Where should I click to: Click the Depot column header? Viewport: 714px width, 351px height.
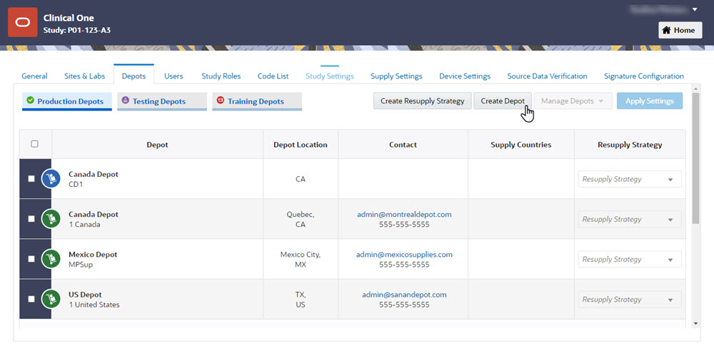(x=158, y=144)
